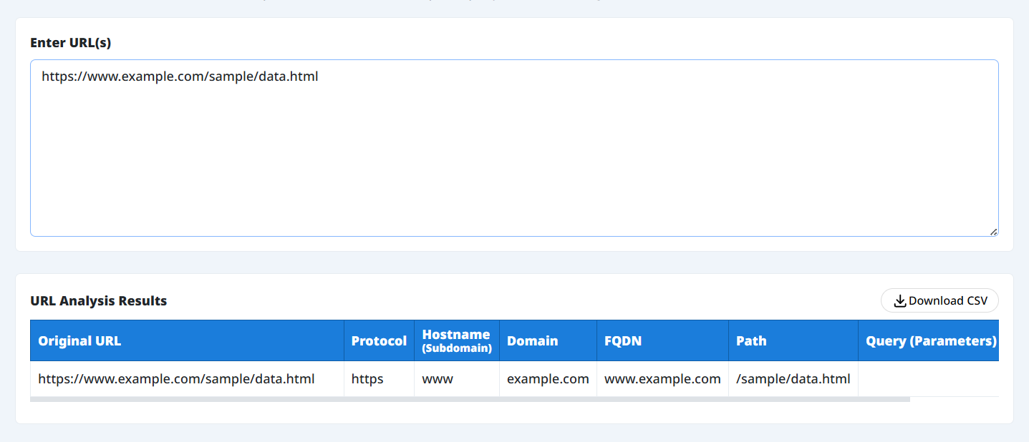This screenshot has width=1029, height=442.
Task: Click the Hostname (Subdomain) column header
Action: tap(456, 341)
